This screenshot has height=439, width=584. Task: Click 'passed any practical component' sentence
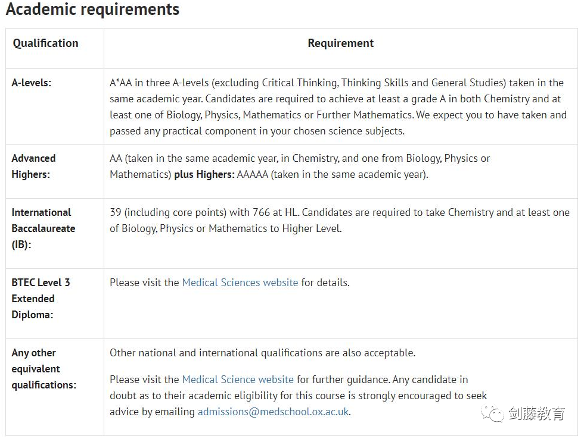[x=257, y=131]
